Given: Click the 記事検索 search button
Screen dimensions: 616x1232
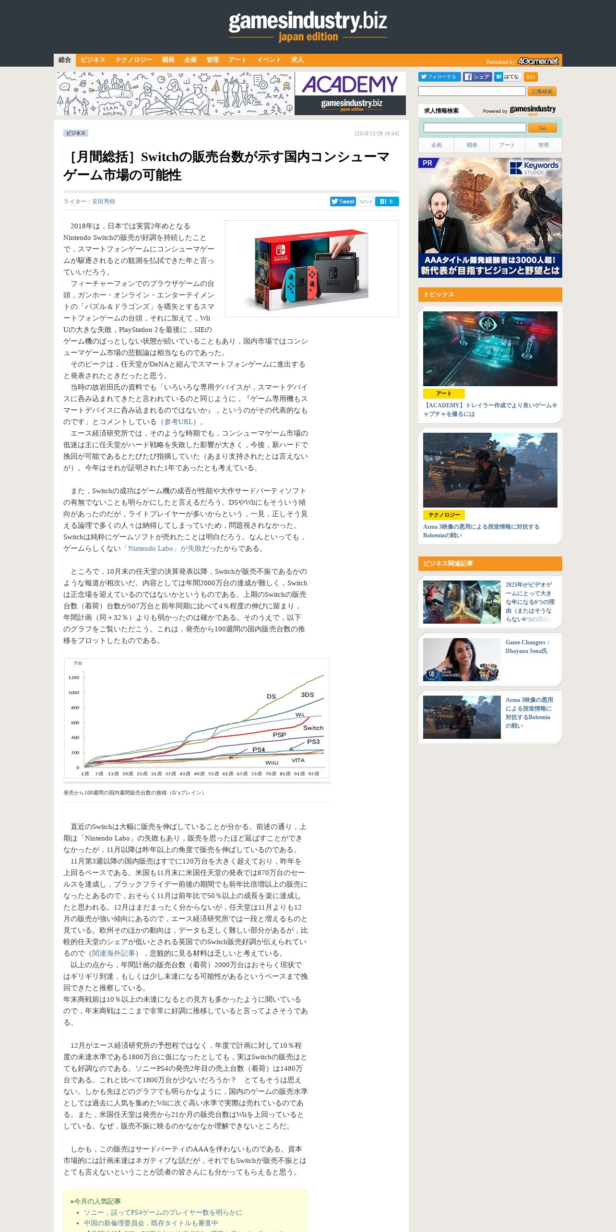Looking at the screenshot, I should click(542, 91).
